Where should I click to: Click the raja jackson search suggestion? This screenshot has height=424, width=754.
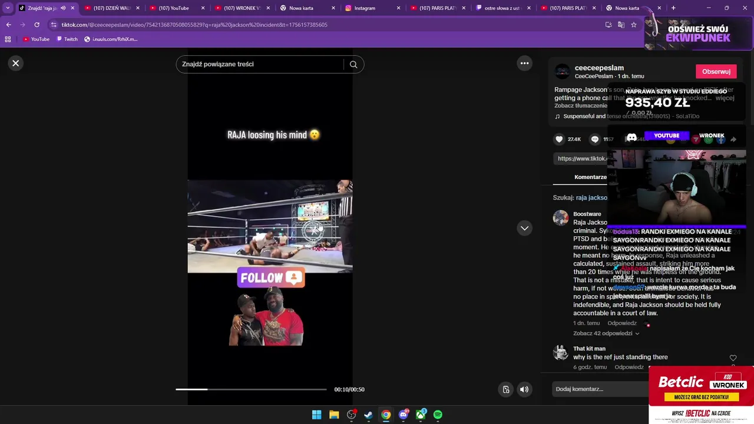click(591, 197)
